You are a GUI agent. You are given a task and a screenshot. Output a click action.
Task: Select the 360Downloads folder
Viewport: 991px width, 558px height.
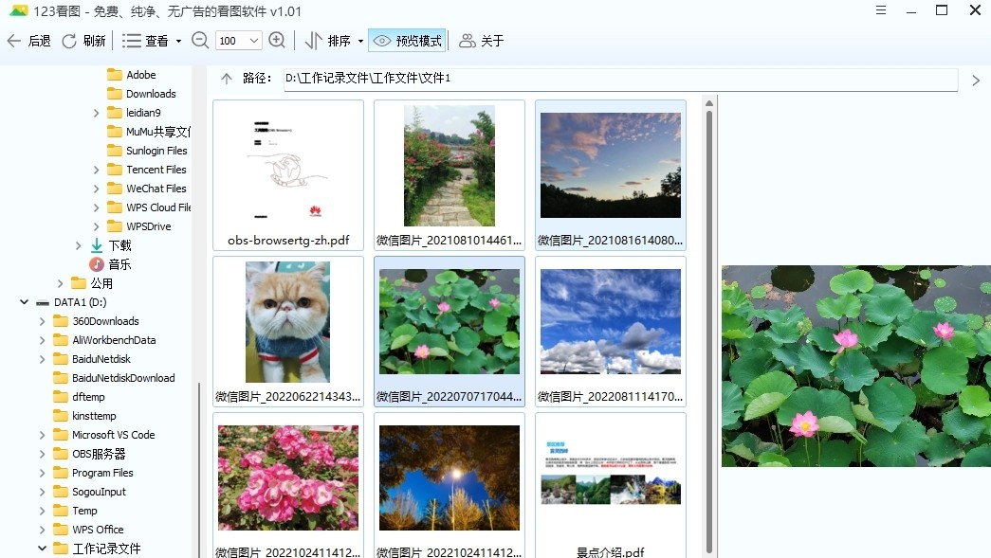96,320
